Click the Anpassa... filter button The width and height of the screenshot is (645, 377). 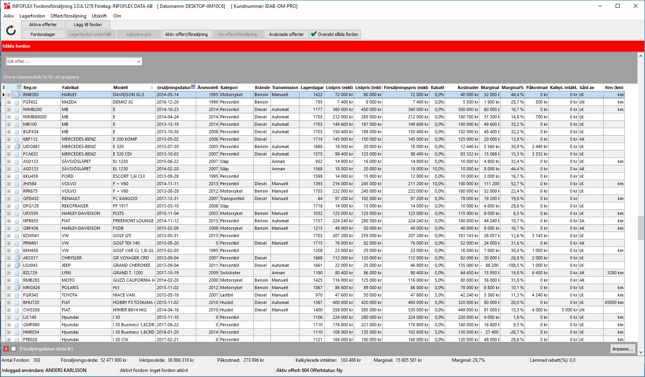click(623, 349)
